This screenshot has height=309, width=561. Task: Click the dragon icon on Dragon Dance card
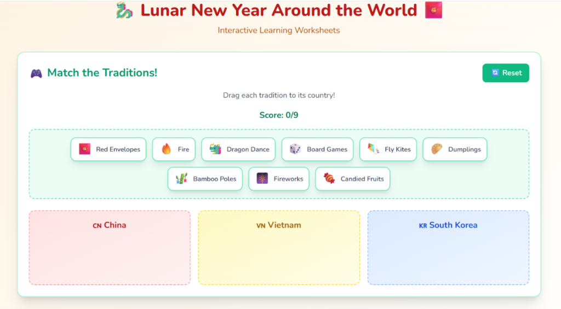point(215,149)
